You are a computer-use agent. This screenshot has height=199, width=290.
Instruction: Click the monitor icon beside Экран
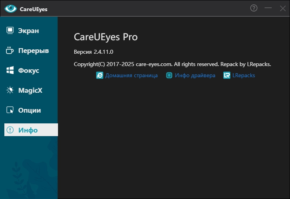(10, 31)
